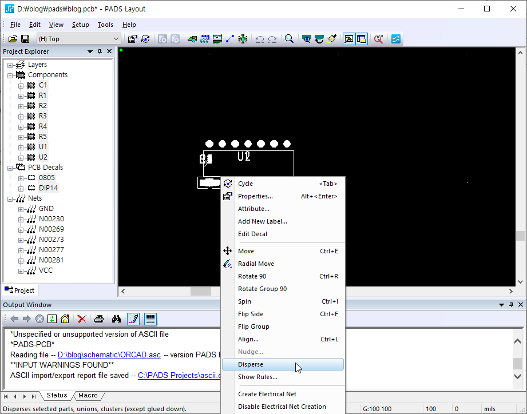The height and width of the screenshot is (414, 527).
Task: Click the red magnifier Find icon in toolbar
Action: 378,39
